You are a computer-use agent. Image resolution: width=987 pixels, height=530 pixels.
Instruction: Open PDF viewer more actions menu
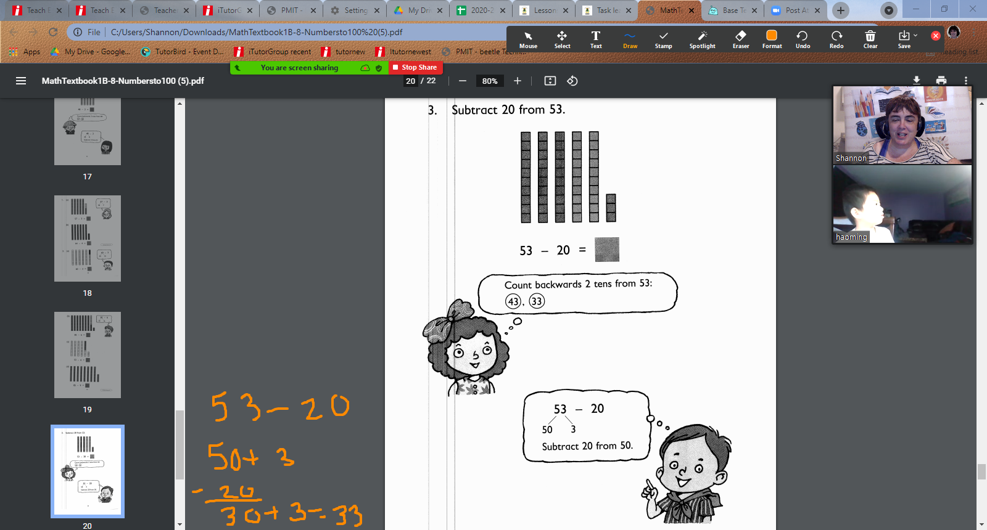(x=966, y=81)
